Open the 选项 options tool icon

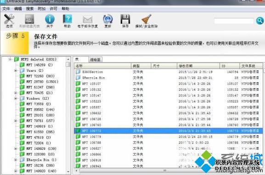click(9, 19)
